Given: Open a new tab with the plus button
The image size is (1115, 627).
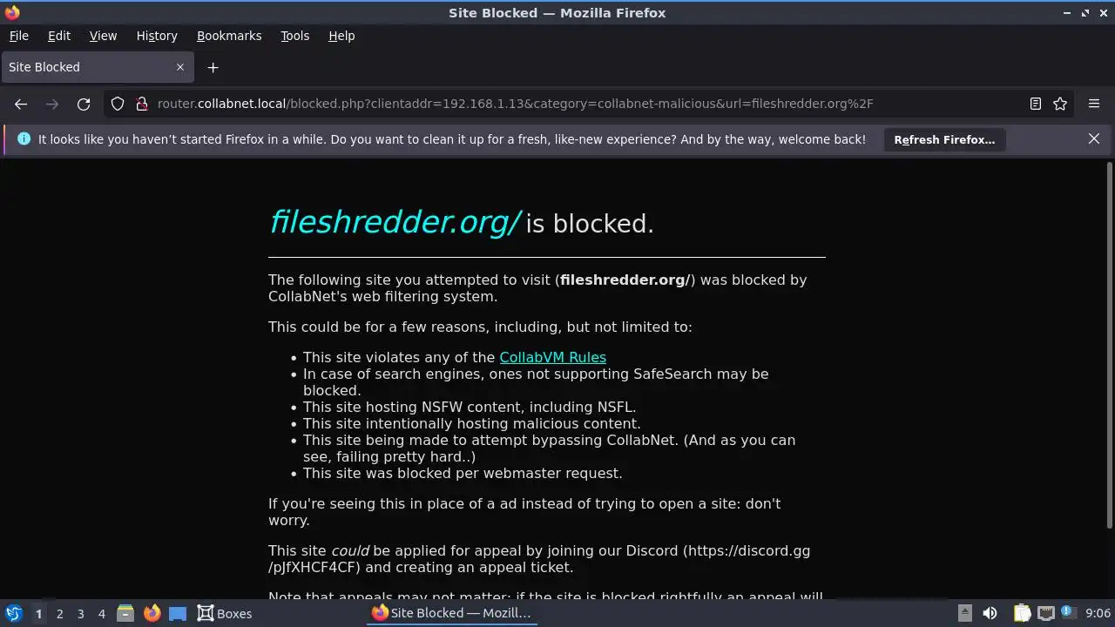Looking at the screenshot, I should pos(213,67).
